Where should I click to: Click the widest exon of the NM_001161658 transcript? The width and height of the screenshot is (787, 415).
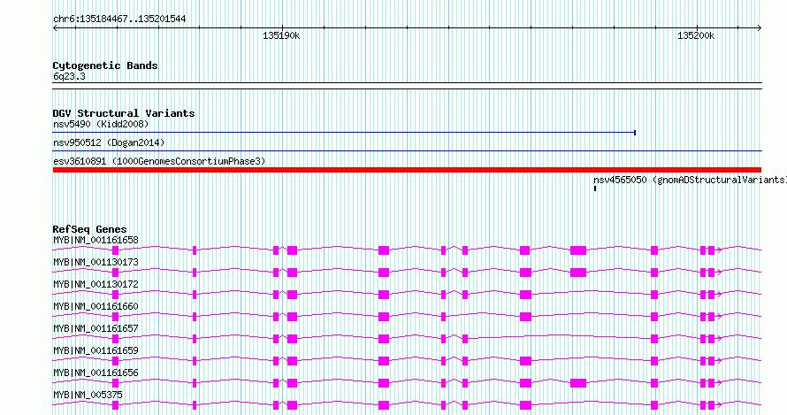coord(578,250)
